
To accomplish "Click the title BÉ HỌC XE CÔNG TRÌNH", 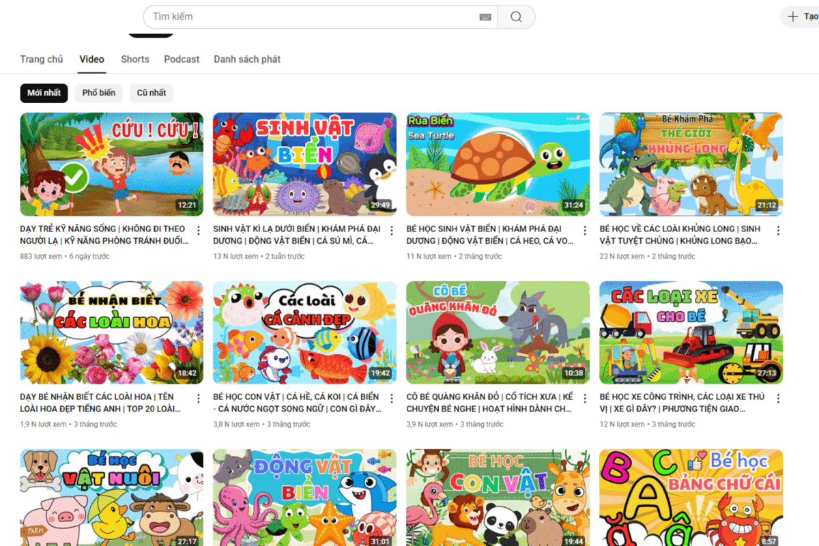I will pyautogui.click(x=682, y=403).
